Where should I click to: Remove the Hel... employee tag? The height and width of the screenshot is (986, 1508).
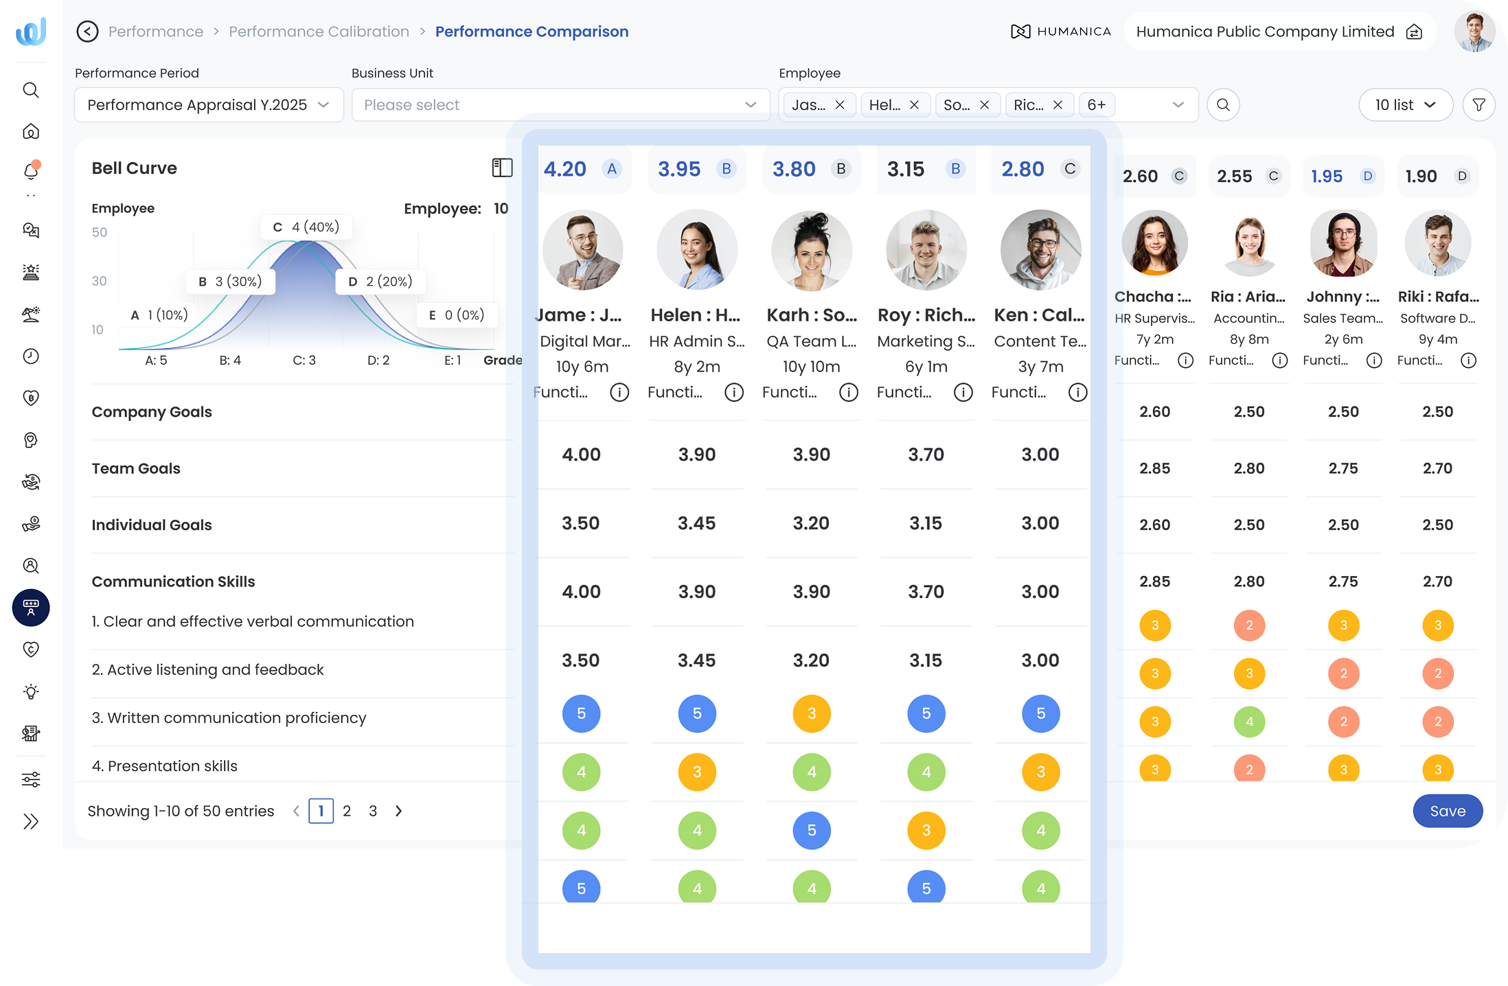click(x=914, y=105)
